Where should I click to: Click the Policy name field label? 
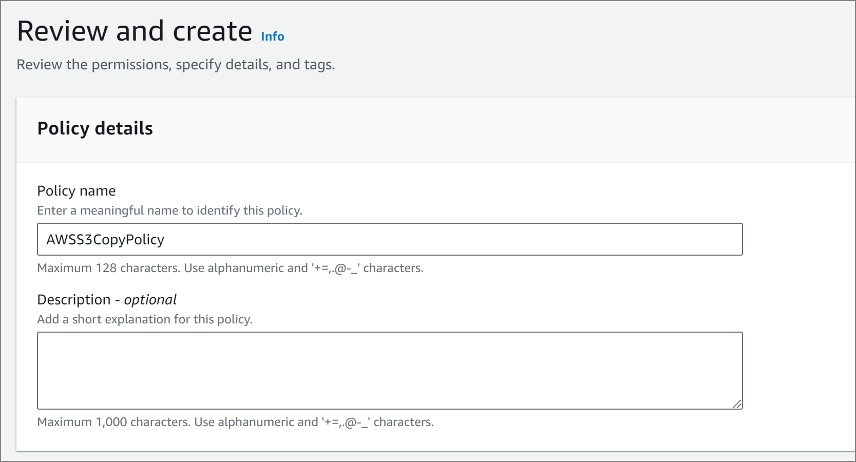click(x=77, y=191)
